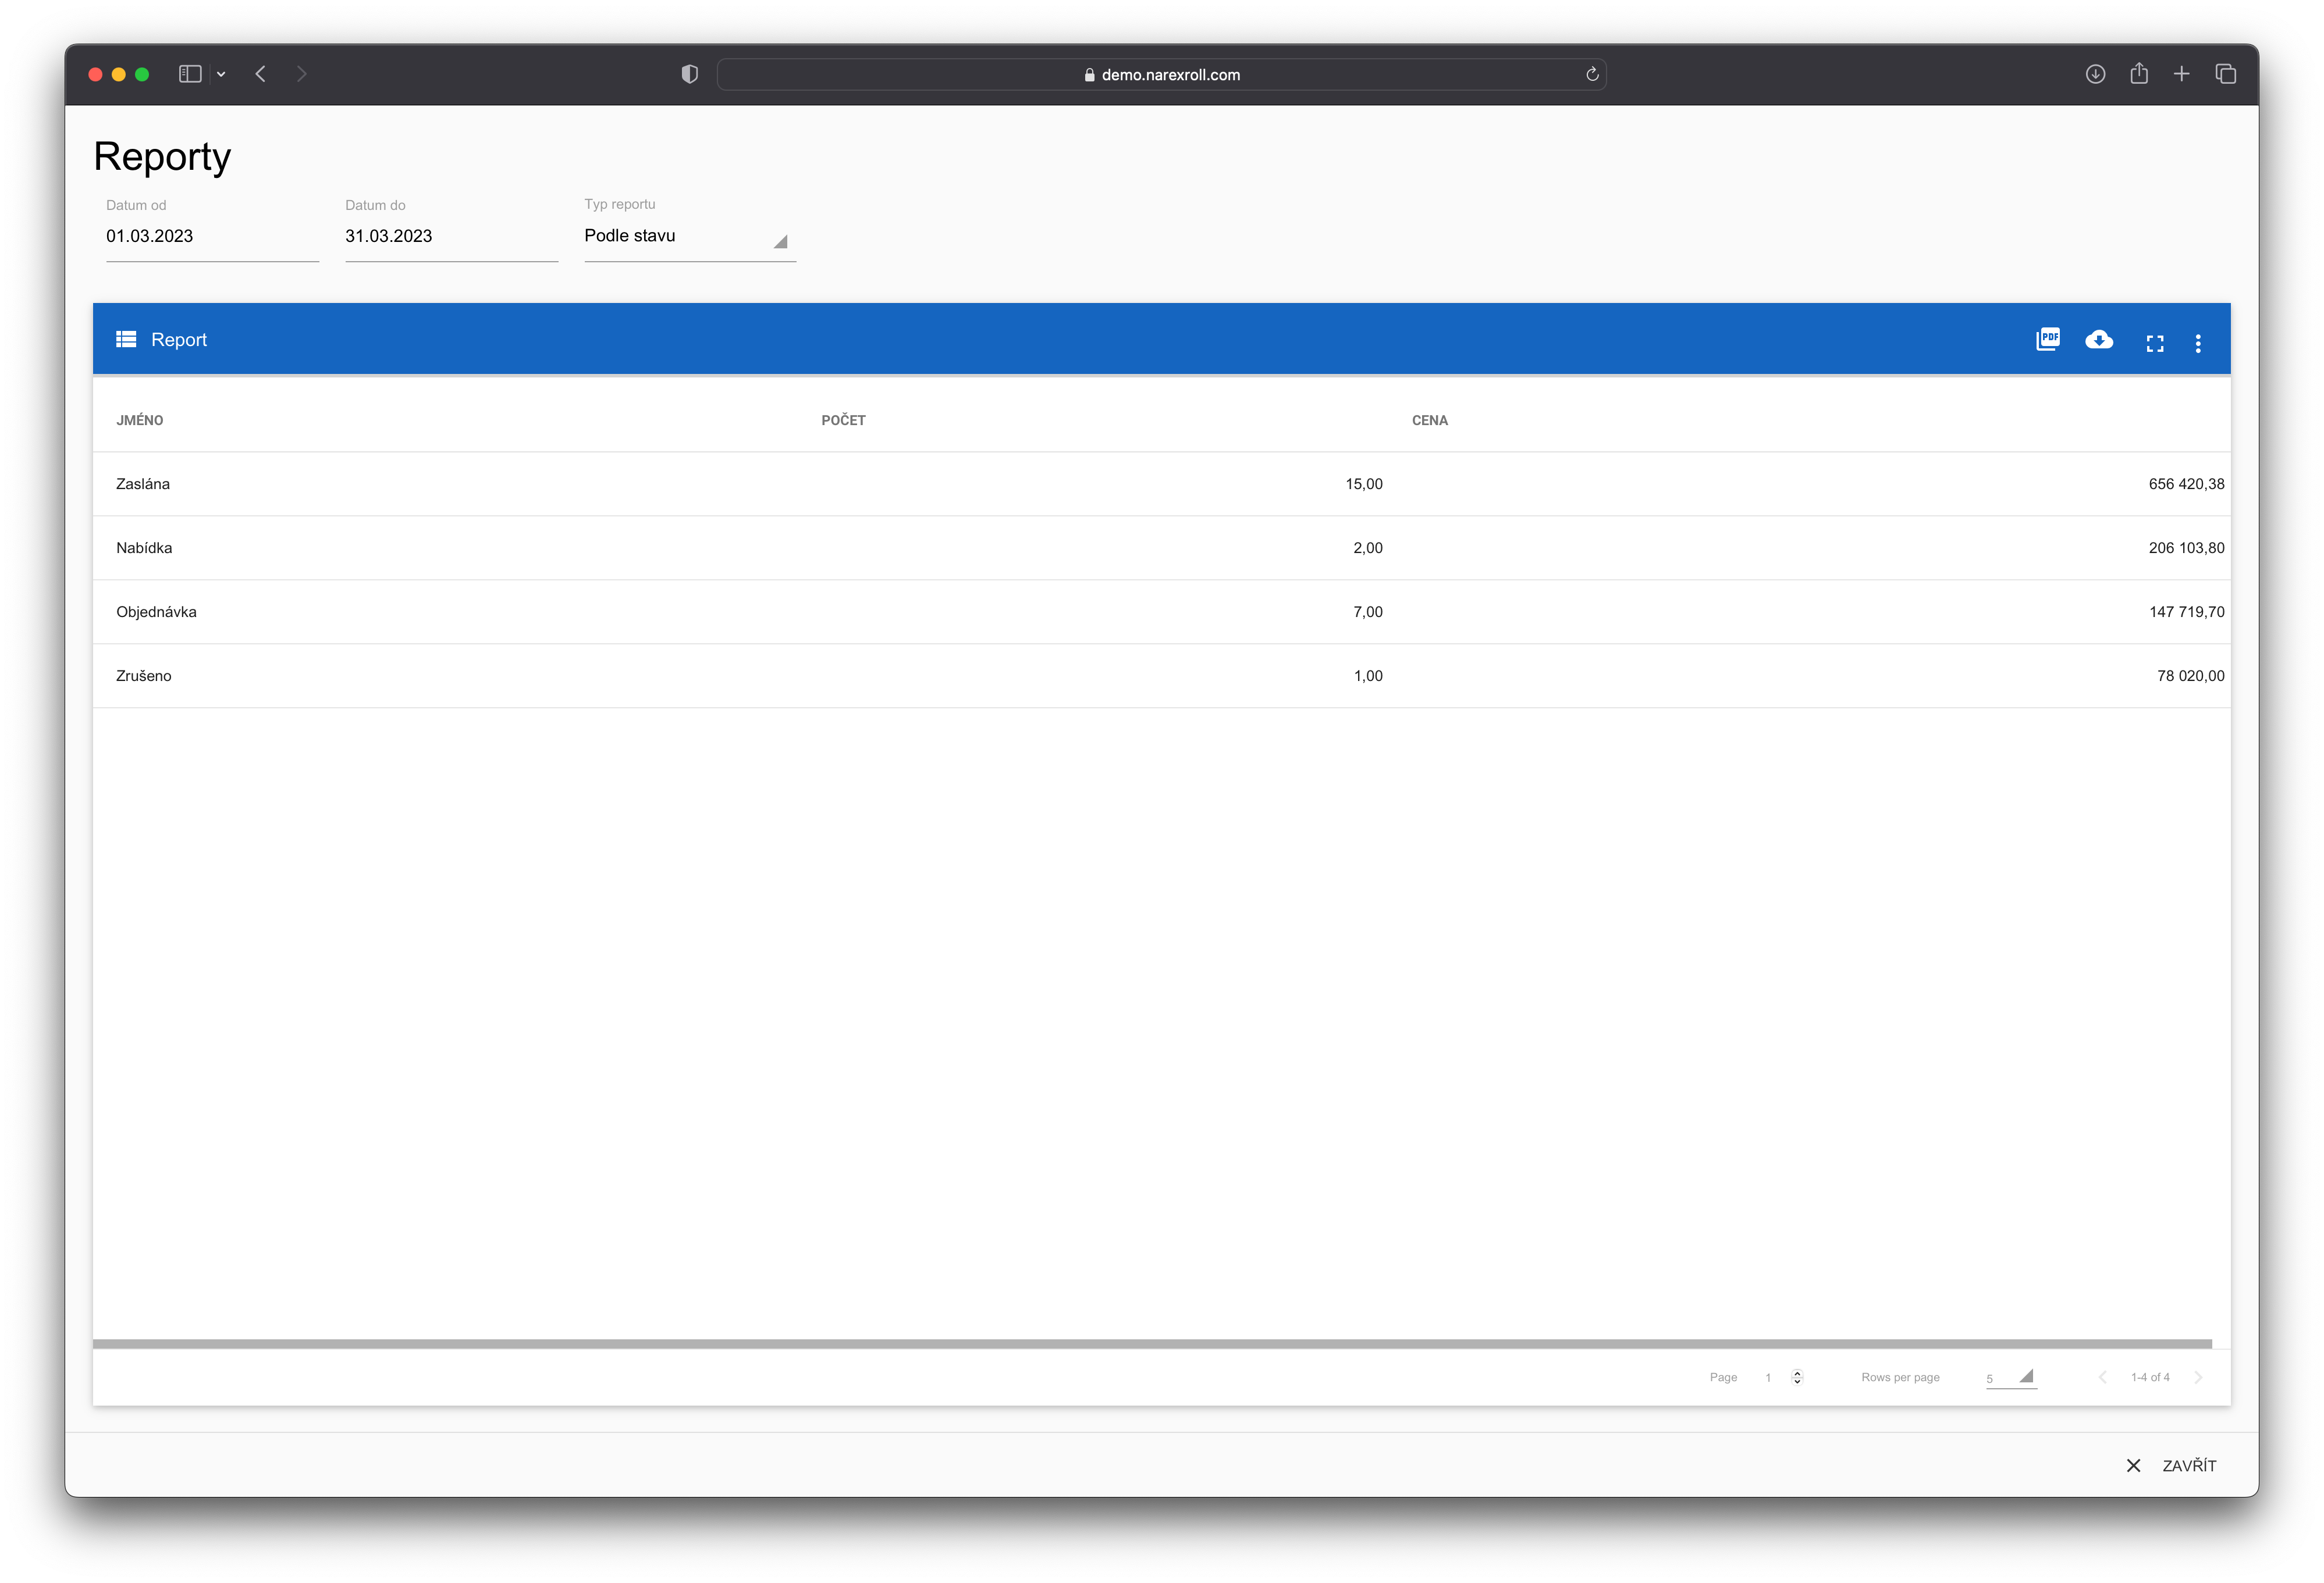Click the Reporty heading
This screenshot has width=2324, height=1583.
[x=162, y=157]
